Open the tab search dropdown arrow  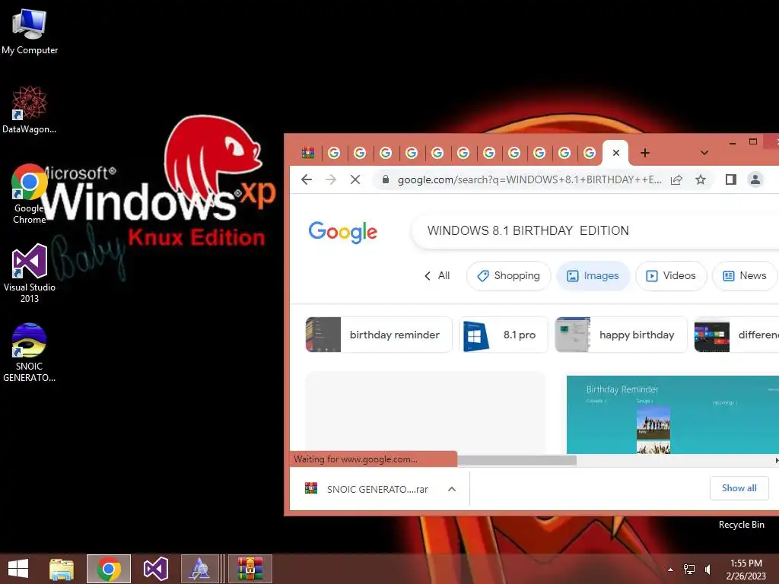pos(704,153)
